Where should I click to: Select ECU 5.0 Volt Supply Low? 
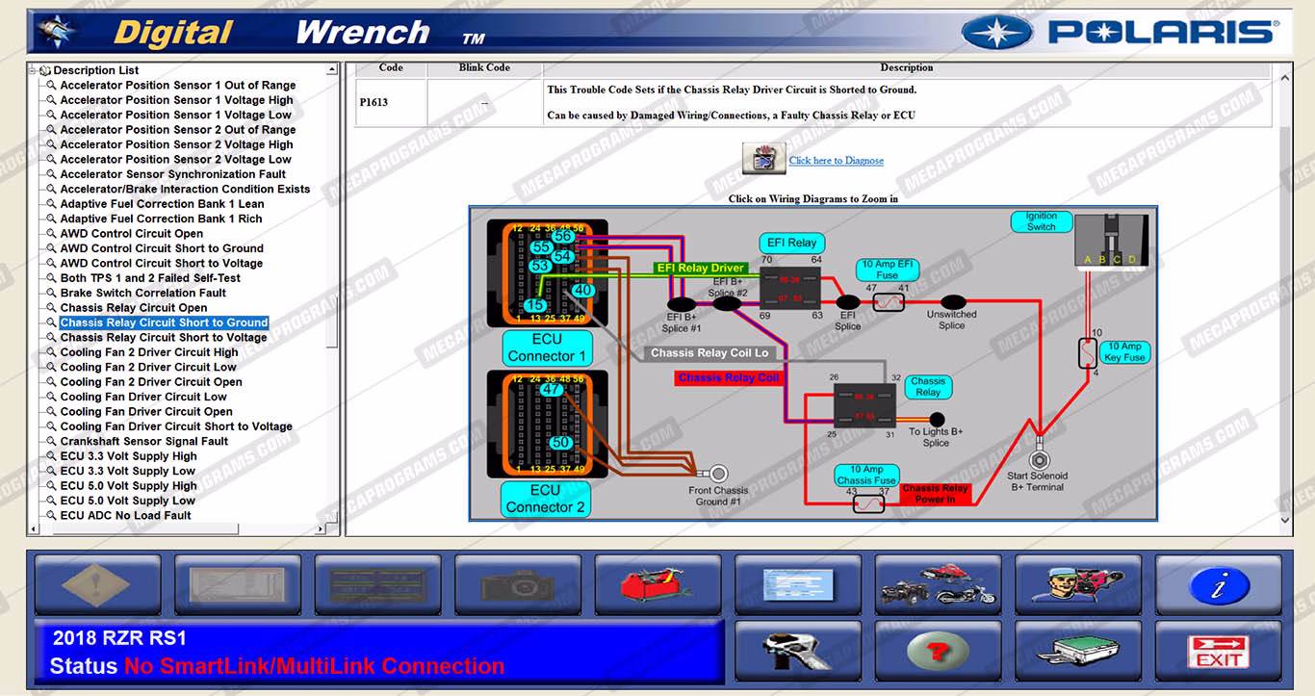[x=127, y=501]
